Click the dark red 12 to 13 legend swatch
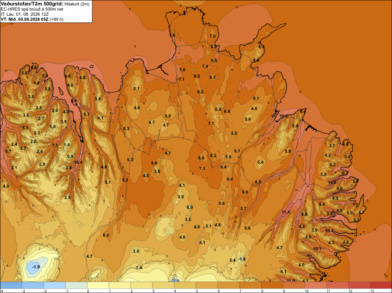 (x=359, y=285)
